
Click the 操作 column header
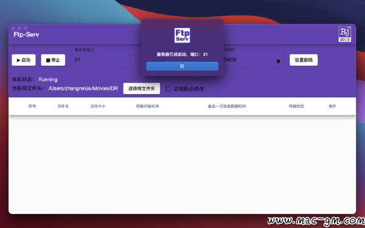[332, 106]
